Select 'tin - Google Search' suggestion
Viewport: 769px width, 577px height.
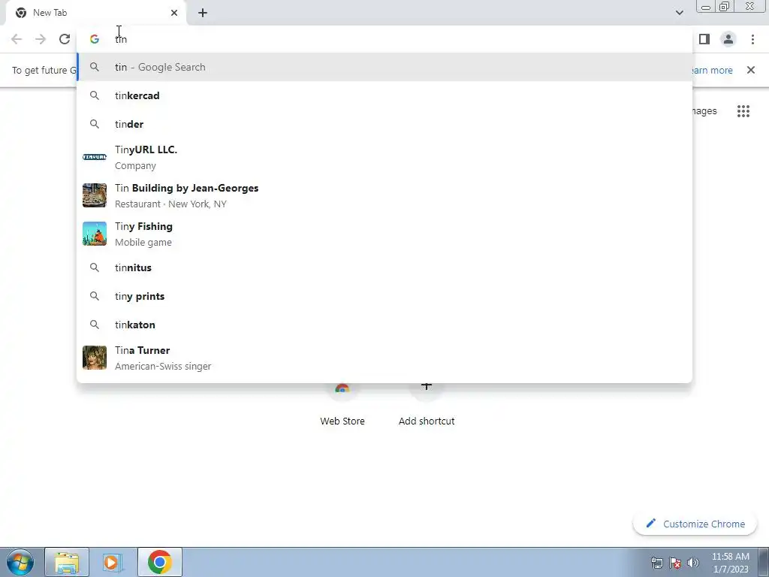pos(384,67)
